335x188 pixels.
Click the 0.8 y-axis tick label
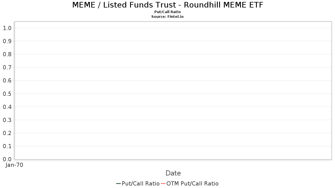(x=7, y=54)
